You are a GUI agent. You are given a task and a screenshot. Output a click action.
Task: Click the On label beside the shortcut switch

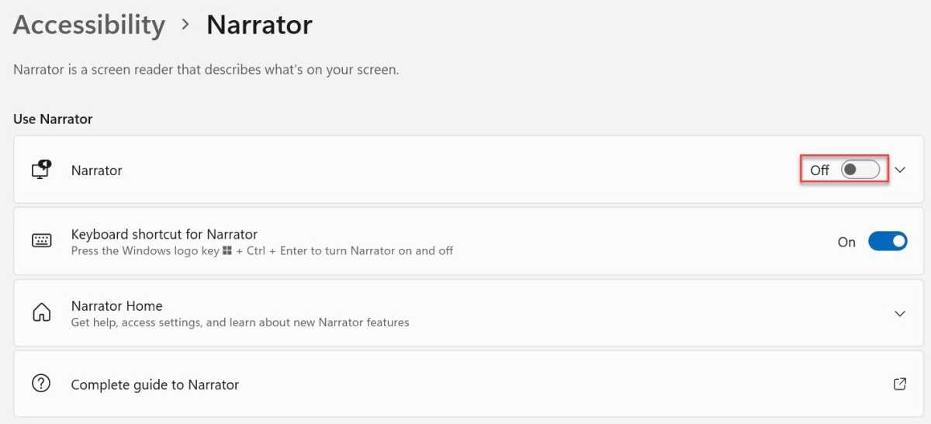(846, 243)
